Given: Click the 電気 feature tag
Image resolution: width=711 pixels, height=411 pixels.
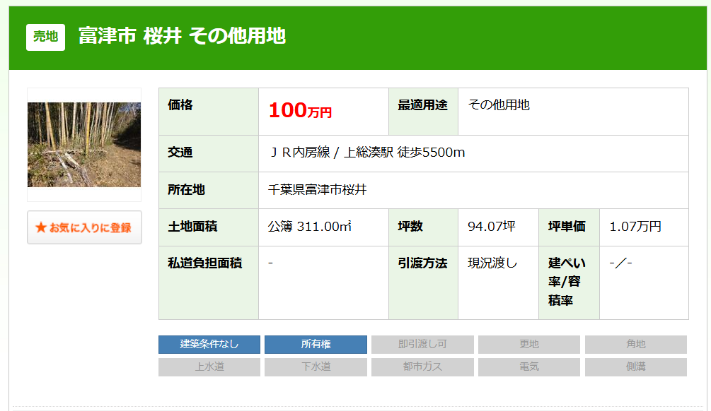Looking at the screenshot, I should [x=528, y=367].
